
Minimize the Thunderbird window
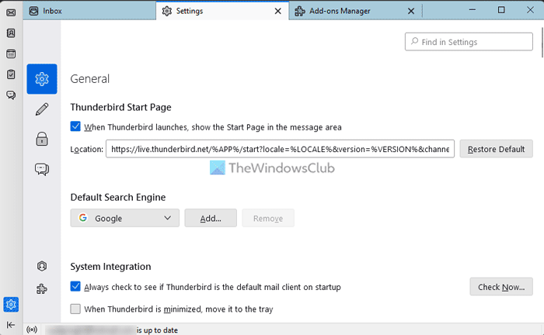[473, 10]
